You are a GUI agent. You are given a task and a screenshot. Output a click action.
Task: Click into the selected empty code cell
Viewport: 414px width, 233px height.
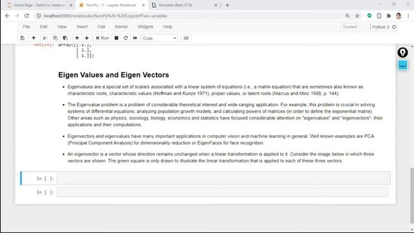click(222, 179)
